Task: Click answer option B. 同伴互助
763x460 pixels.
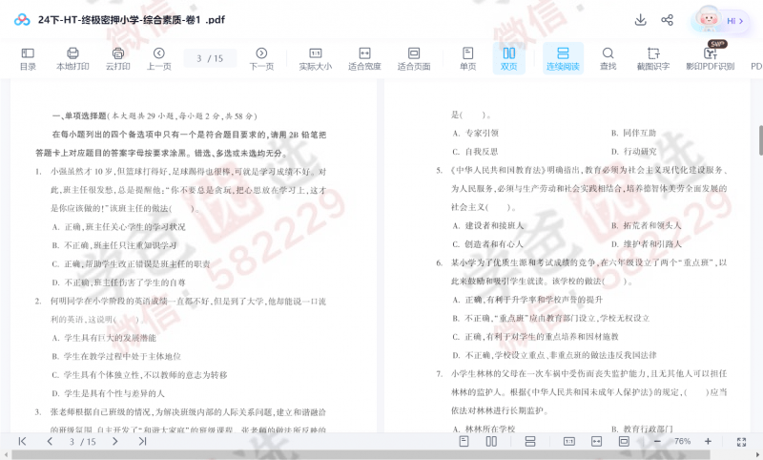Action: 633,133
